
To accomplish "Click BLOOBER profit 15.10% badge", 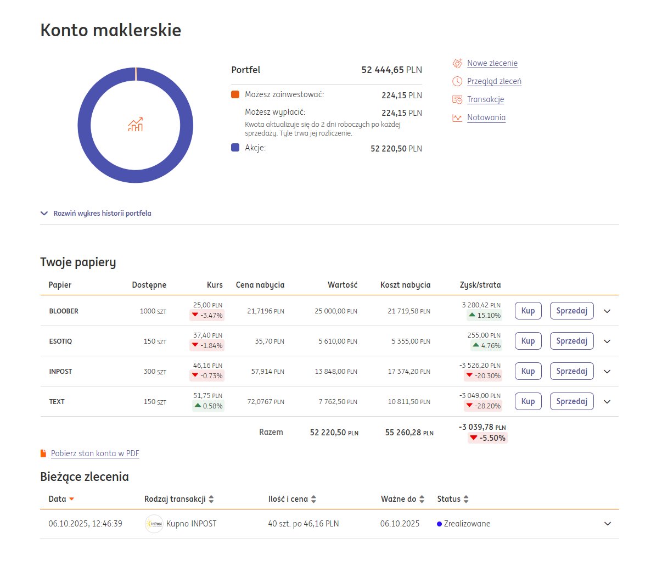I will click(484, 316).
